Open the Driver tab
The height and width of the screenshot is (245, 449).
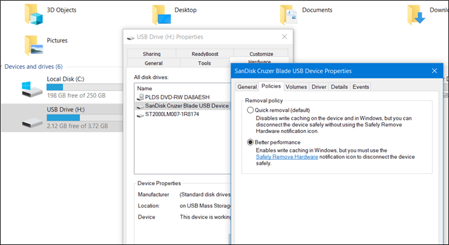tap(318, 87)
